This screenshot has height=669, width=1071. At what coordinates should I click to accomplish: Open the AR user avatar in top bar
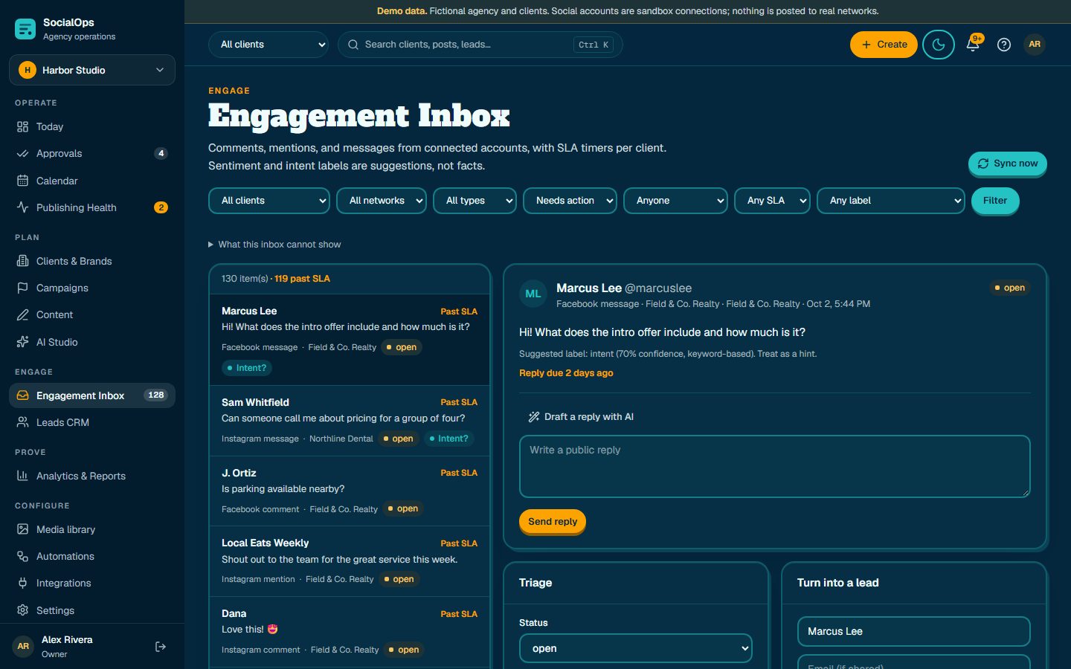click(1035, 45)
